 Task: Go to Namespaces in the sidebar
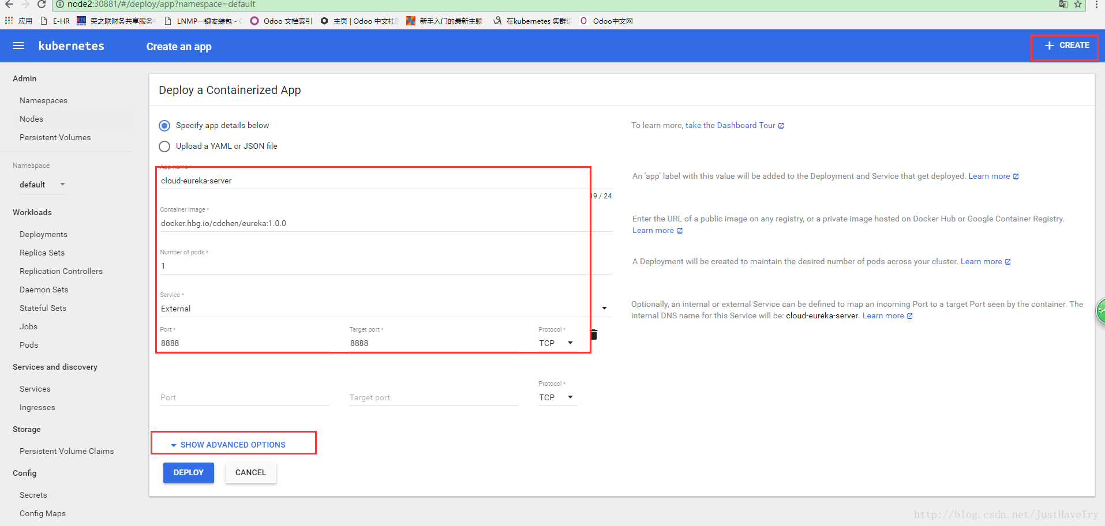(43, 100)
